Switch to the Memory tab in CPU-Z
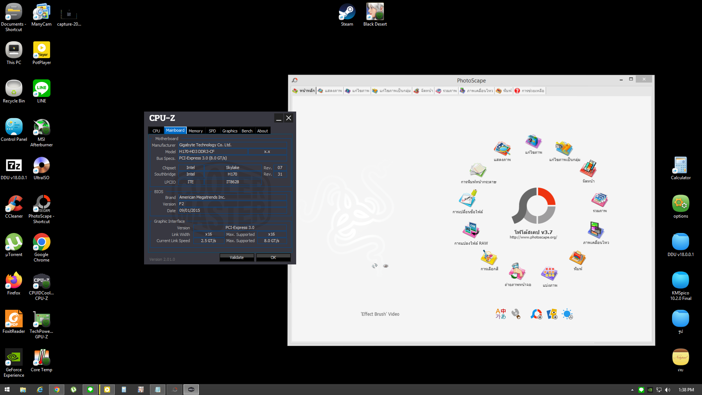 click(196, 131)
